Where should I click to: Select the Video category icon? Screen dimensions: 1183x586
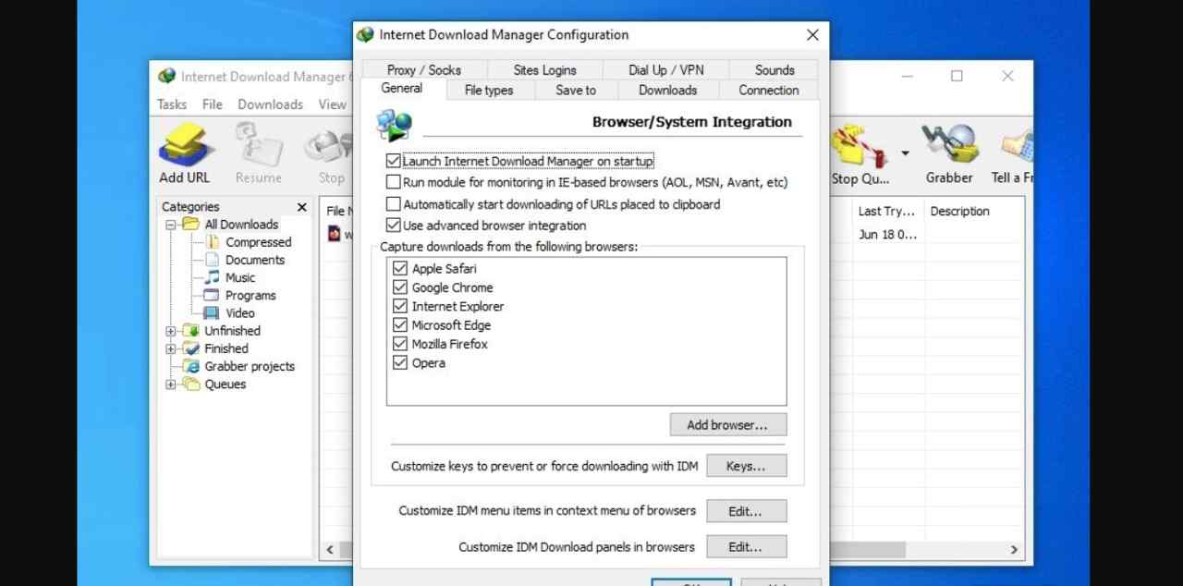(211, 313)
